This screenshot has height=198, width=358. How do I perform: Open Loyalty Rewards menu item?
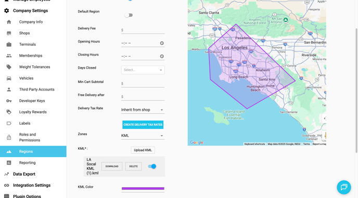click(x=33, y=112)
